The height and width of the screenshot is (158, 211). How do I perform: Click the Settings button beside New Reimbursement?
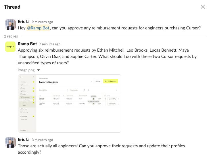98,81
